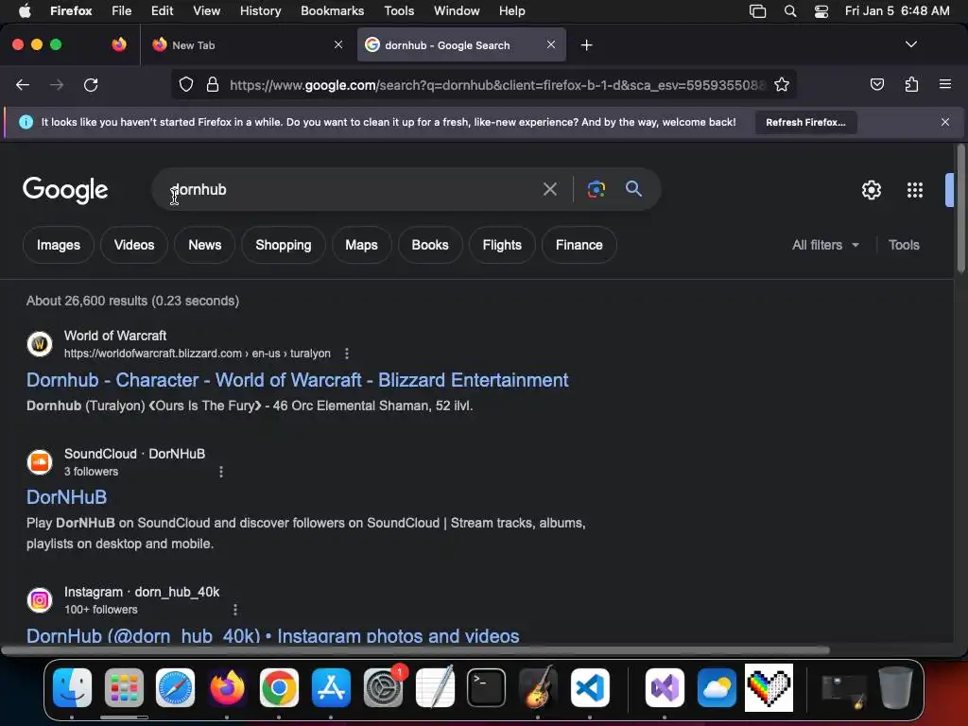Bookmark this page with the star icon
The width and height of the screenshot is (968, 726).
click(x=782, y=84)
